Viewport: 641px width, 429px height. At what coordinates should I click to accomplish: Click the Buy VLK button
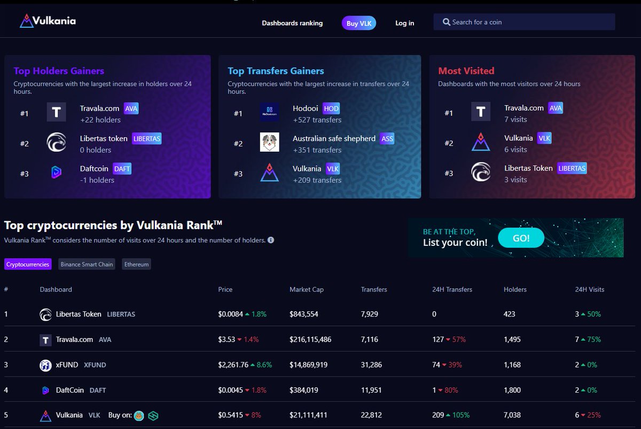pyautogui.click(x=359, y=23)
